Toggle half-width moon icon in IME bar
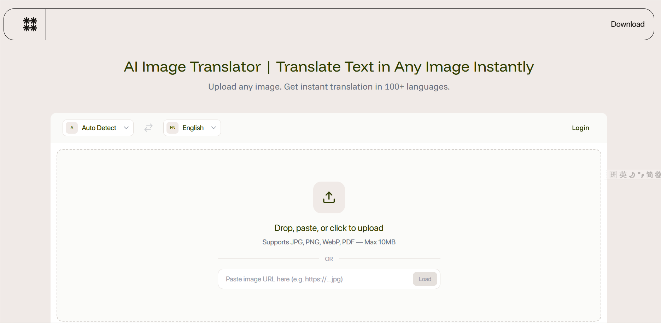661x323 pixels. [632, 175]
